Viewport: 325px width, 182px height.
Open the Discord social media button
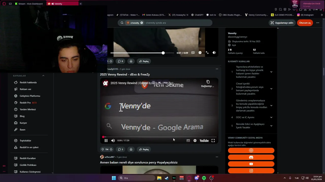point(251,157)
